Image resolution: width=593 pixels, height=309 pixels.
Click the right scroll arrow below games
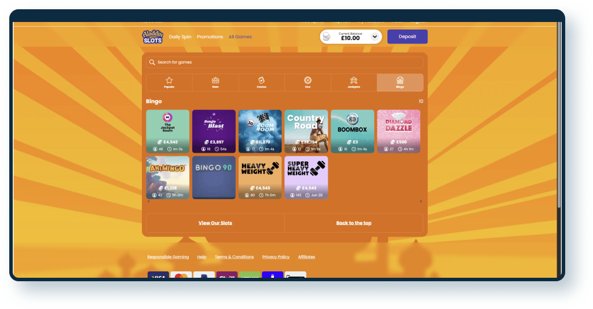[421, 201]
